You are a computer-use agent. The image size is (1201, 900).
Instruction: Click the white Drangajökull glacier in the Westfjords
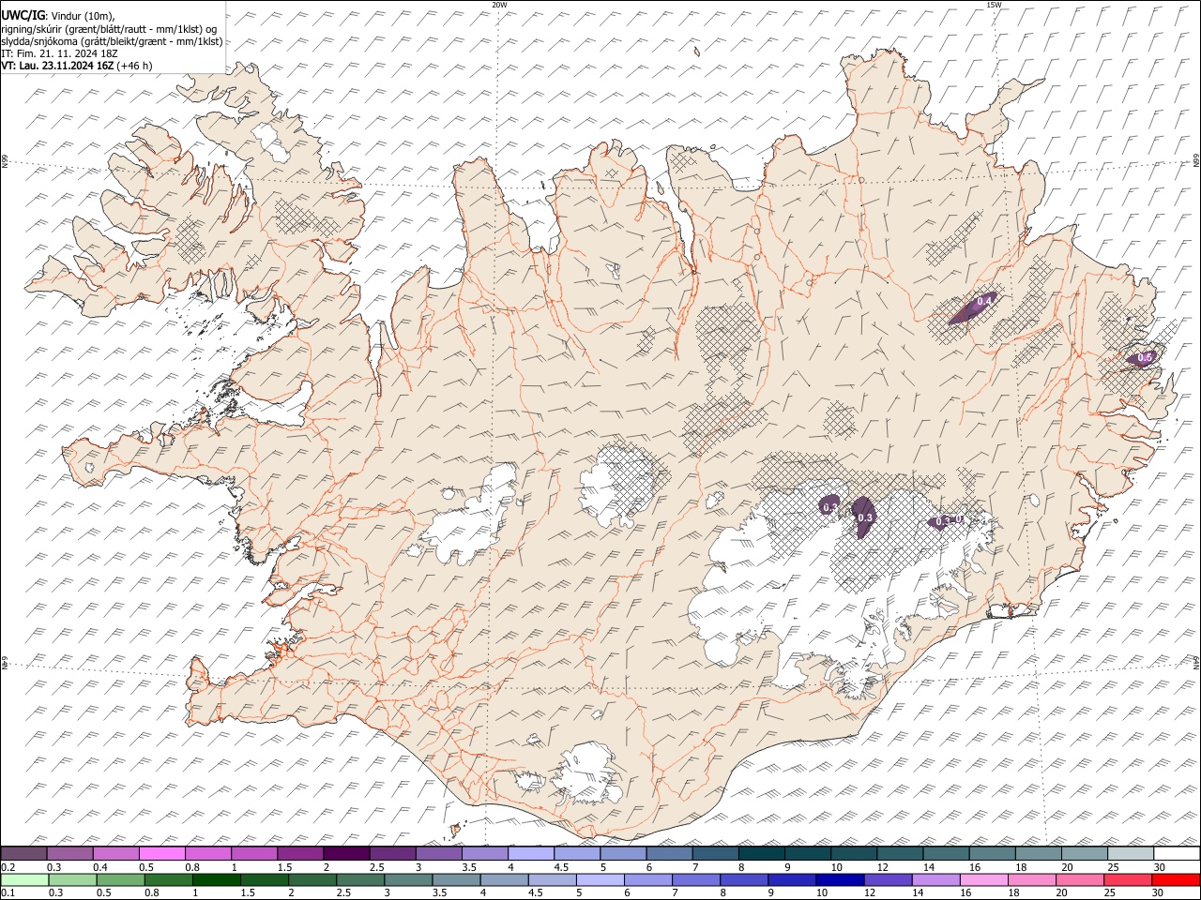pyautogui.click(x=272, y=142)
